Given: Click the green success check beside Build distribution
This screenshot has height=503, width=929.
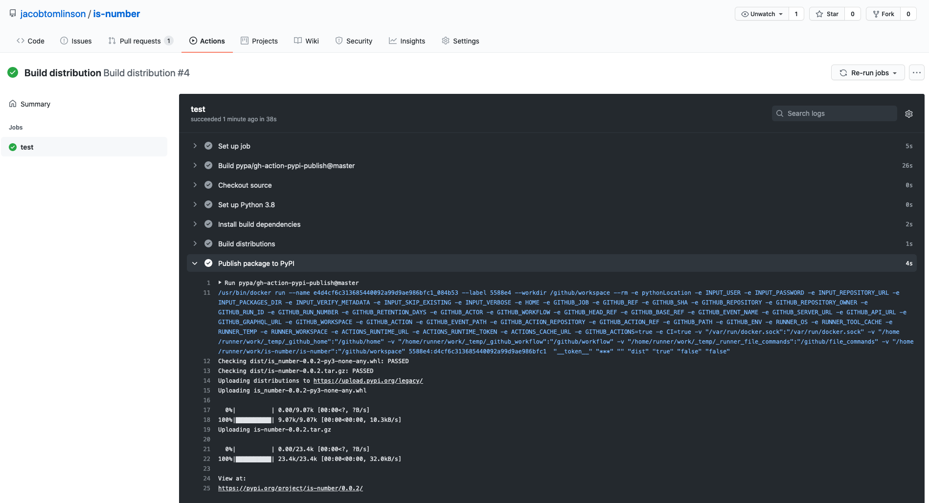Looking at the screenshot, I should 13,72.
